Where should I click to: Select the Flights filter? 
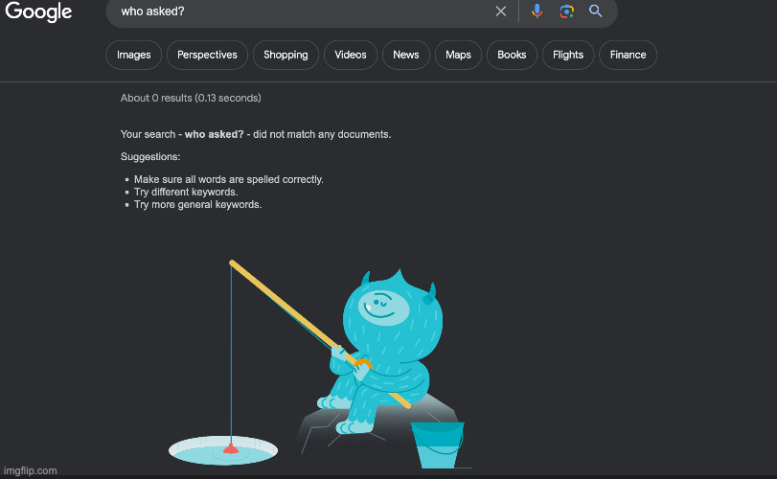[568, 55]
